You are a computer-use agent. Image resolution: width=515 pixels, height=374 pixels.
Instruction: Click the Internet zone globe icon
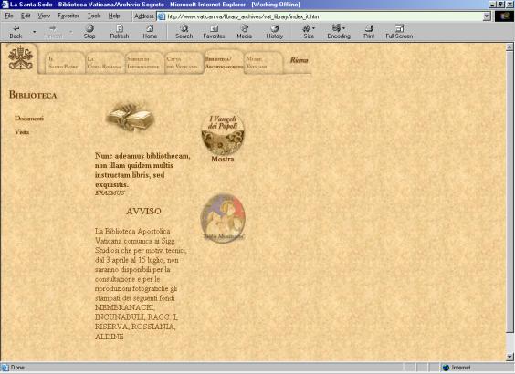(446, 368)
